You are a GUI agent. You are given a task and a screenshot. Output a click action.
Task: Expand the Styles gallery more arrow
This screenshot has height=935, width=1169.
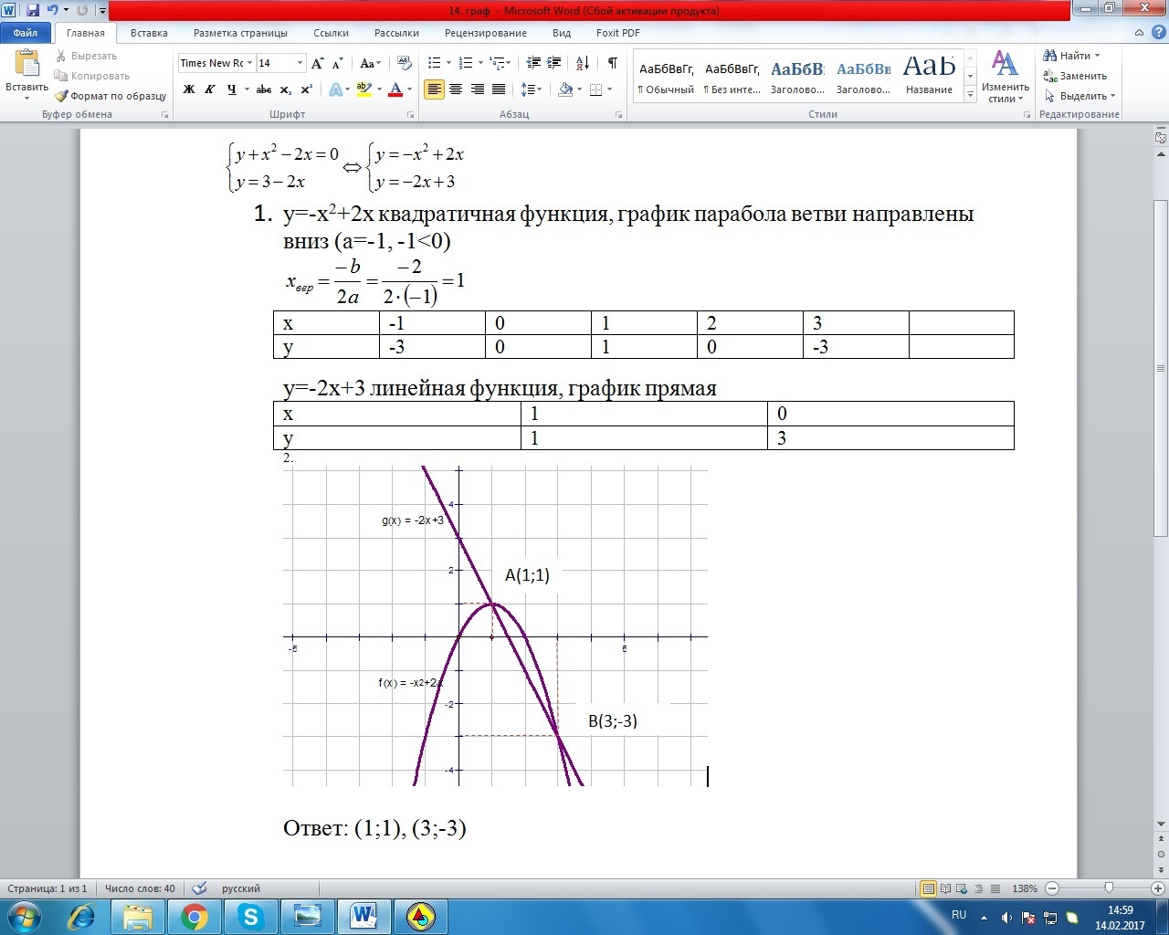tap(970, 95)
